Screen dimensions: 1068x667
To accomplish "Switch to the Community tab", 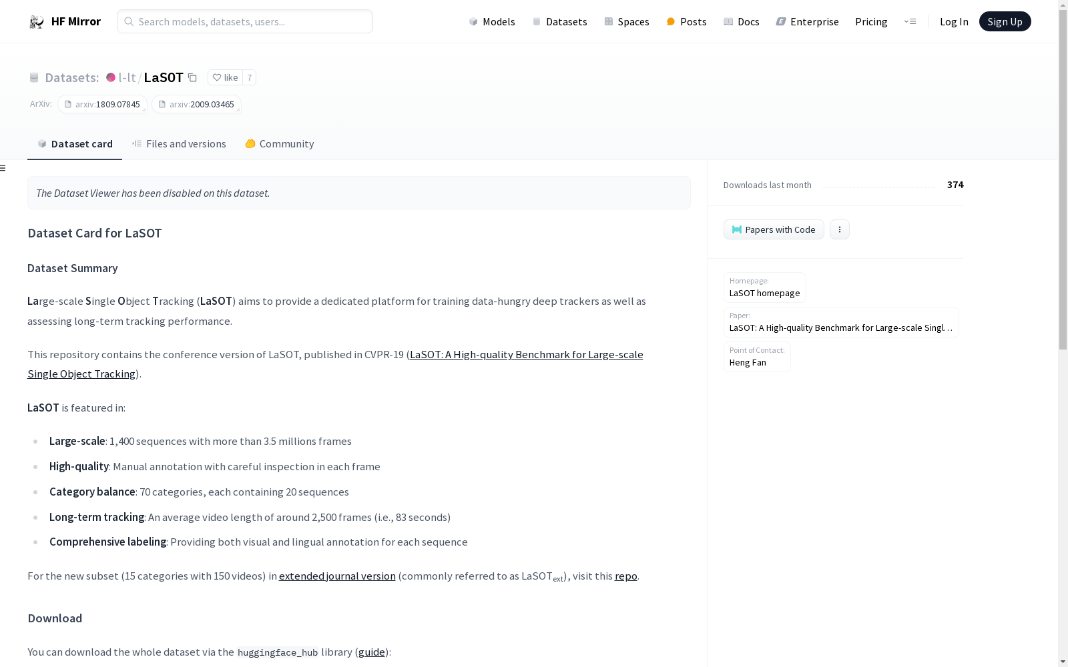I will coord(279,144).
